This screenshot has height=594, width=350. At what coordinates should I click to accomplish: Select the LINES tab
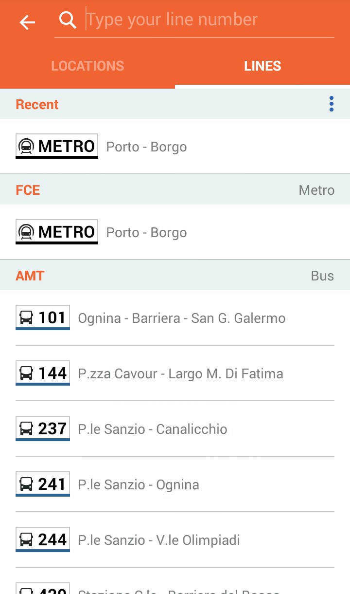tap(262, 66)
